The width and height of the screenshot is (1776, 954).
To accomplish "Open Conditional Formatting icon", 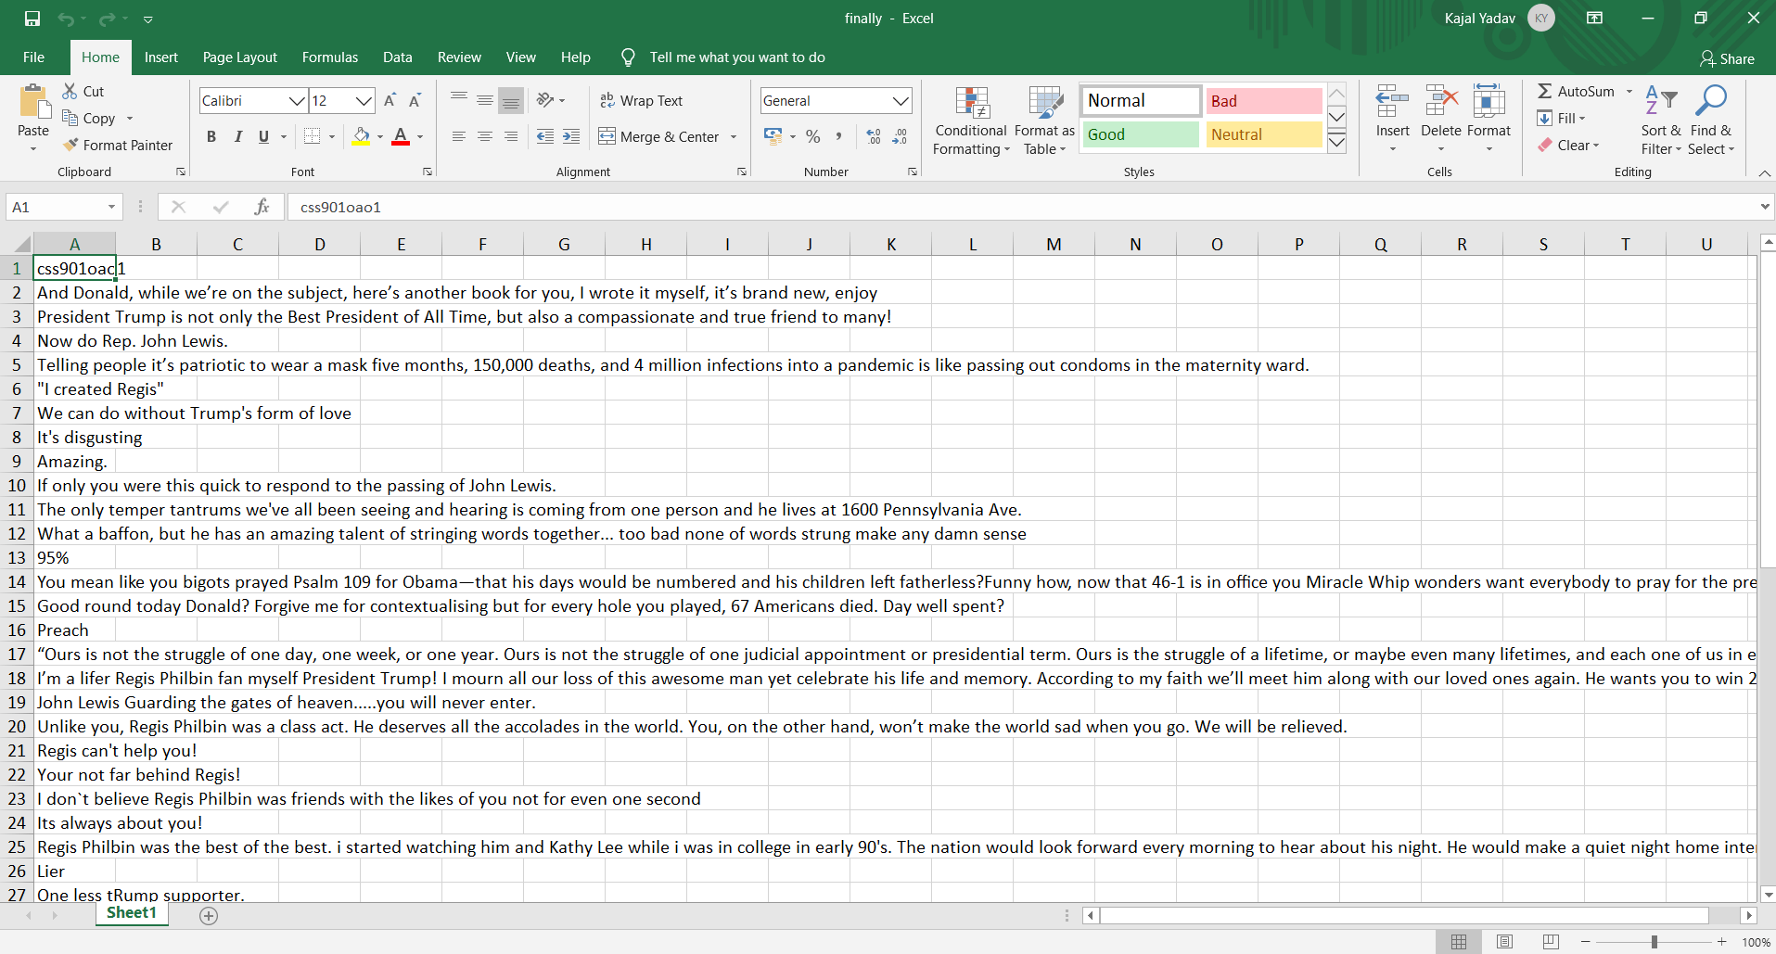I will pos(971,103).
